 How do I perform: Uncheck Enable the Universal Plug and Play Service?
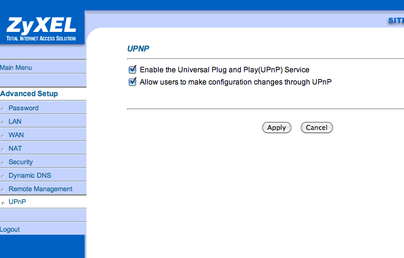[x=132, y=69]
